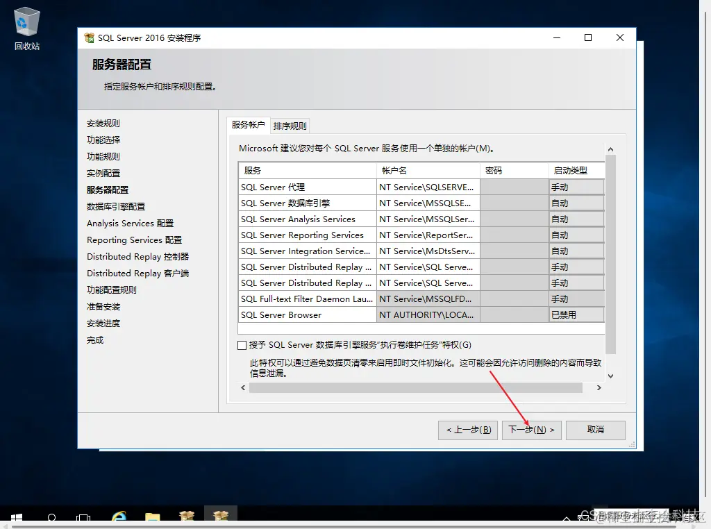Select the 实例配置 step in sidebar
The width and height of the screenshot is (711, 529).
pos(103,174)
